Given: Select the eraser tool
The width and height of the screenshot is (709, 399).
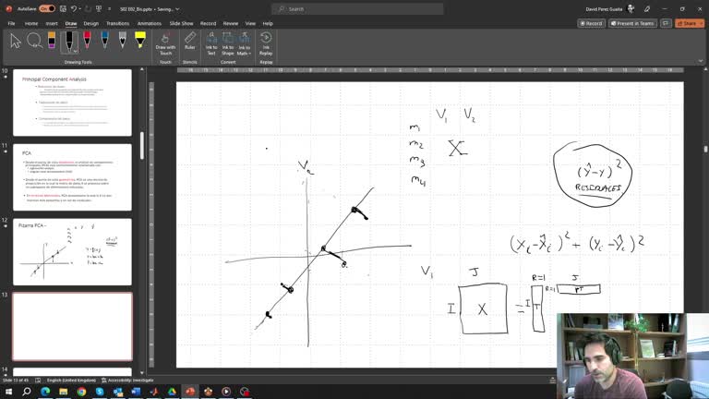Looking at the screenshot, I should 52,41.
